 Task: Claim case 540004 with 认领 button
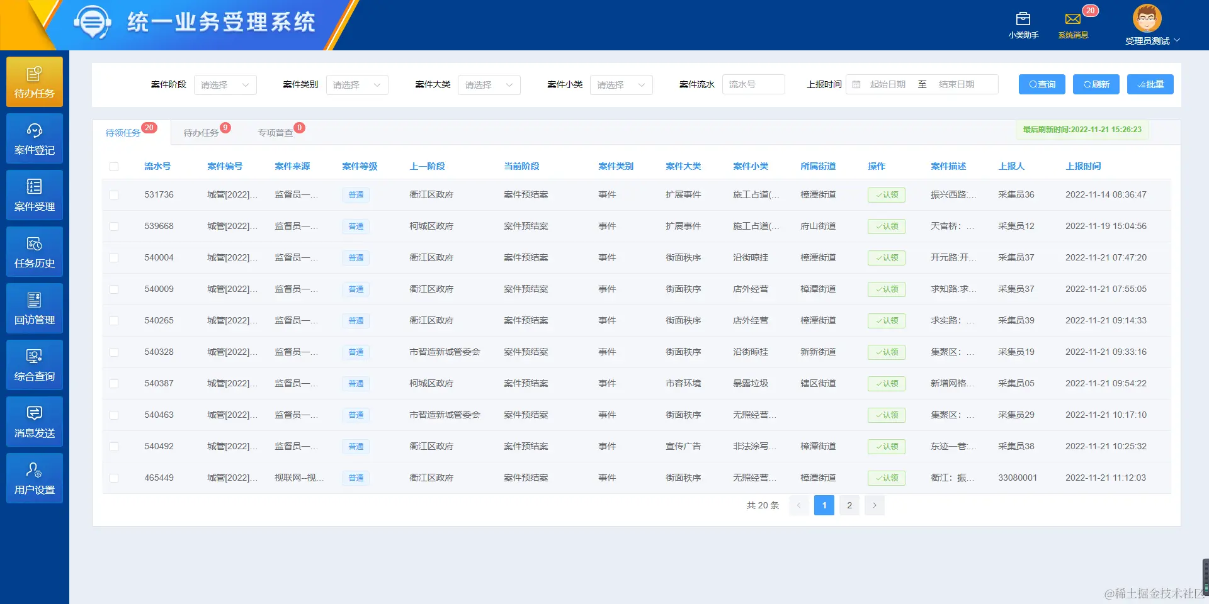coord(887,258)
